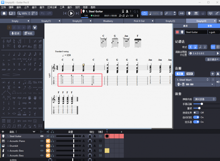The width and height of the screenshot is (220, 161).
Task: Expand the 显示更多 options
Action: tap(213, 60)
